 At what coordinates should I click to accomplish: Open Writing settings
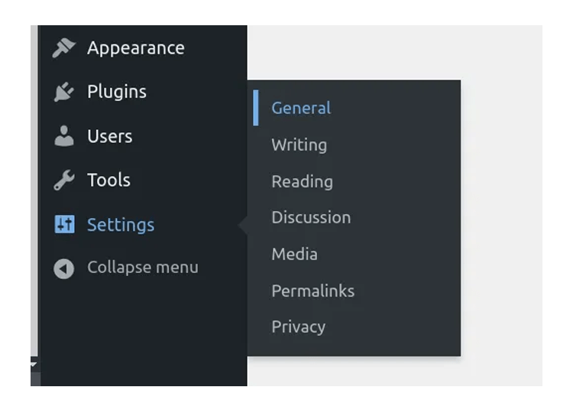[x=299, y=145]
